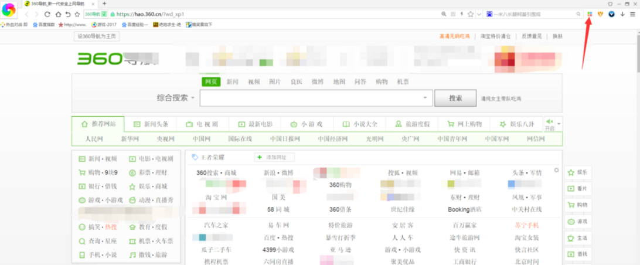
Task: Open the 百度指数 bookmark
Action: [44, 25]
